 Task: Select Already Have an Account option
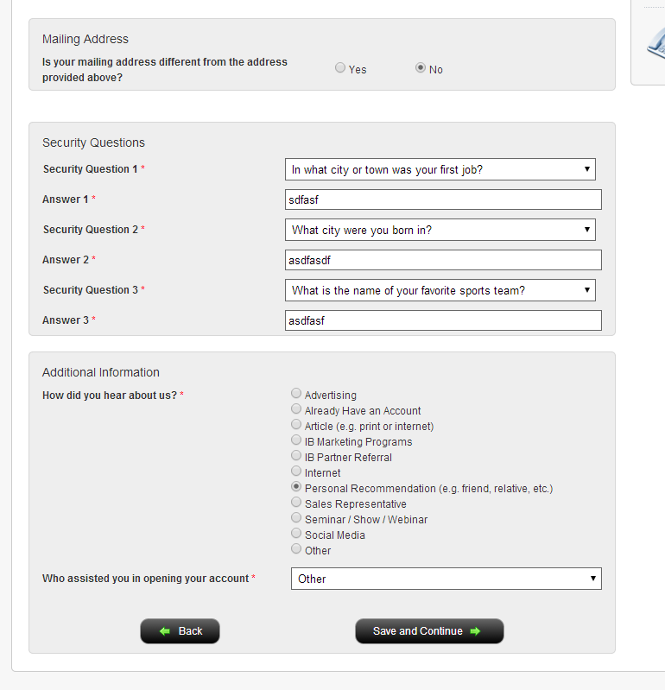pos(296,408)
